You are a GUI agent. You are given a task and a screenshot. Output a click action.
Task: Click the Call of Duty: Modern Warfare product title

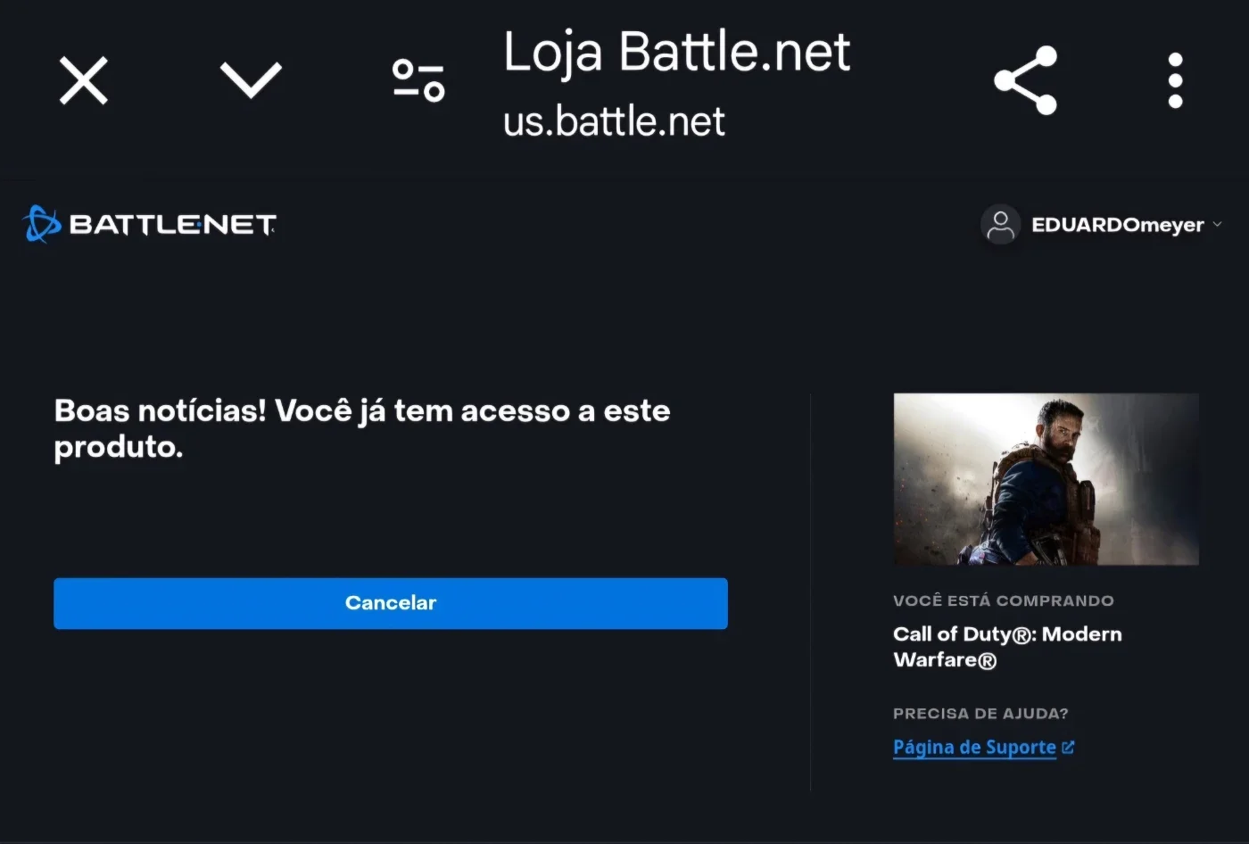tap(1007, 647)
